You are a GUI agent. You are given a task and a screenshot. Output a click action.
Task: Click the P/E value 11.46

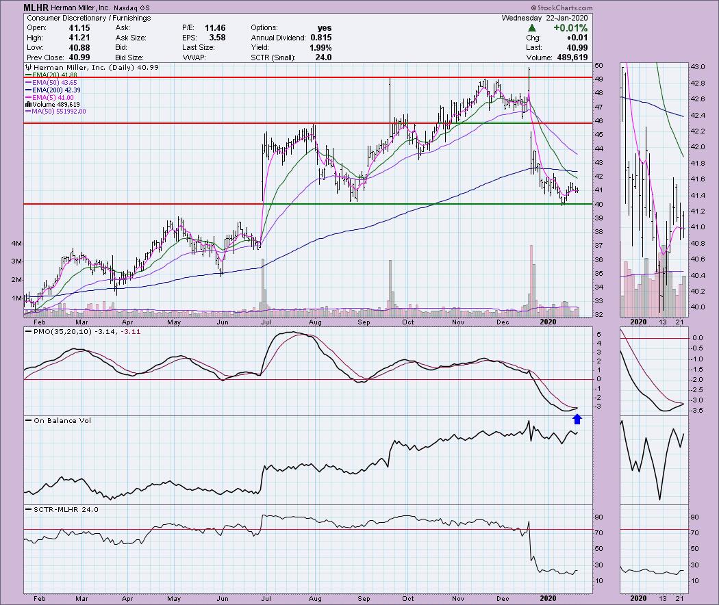[214, 28]
